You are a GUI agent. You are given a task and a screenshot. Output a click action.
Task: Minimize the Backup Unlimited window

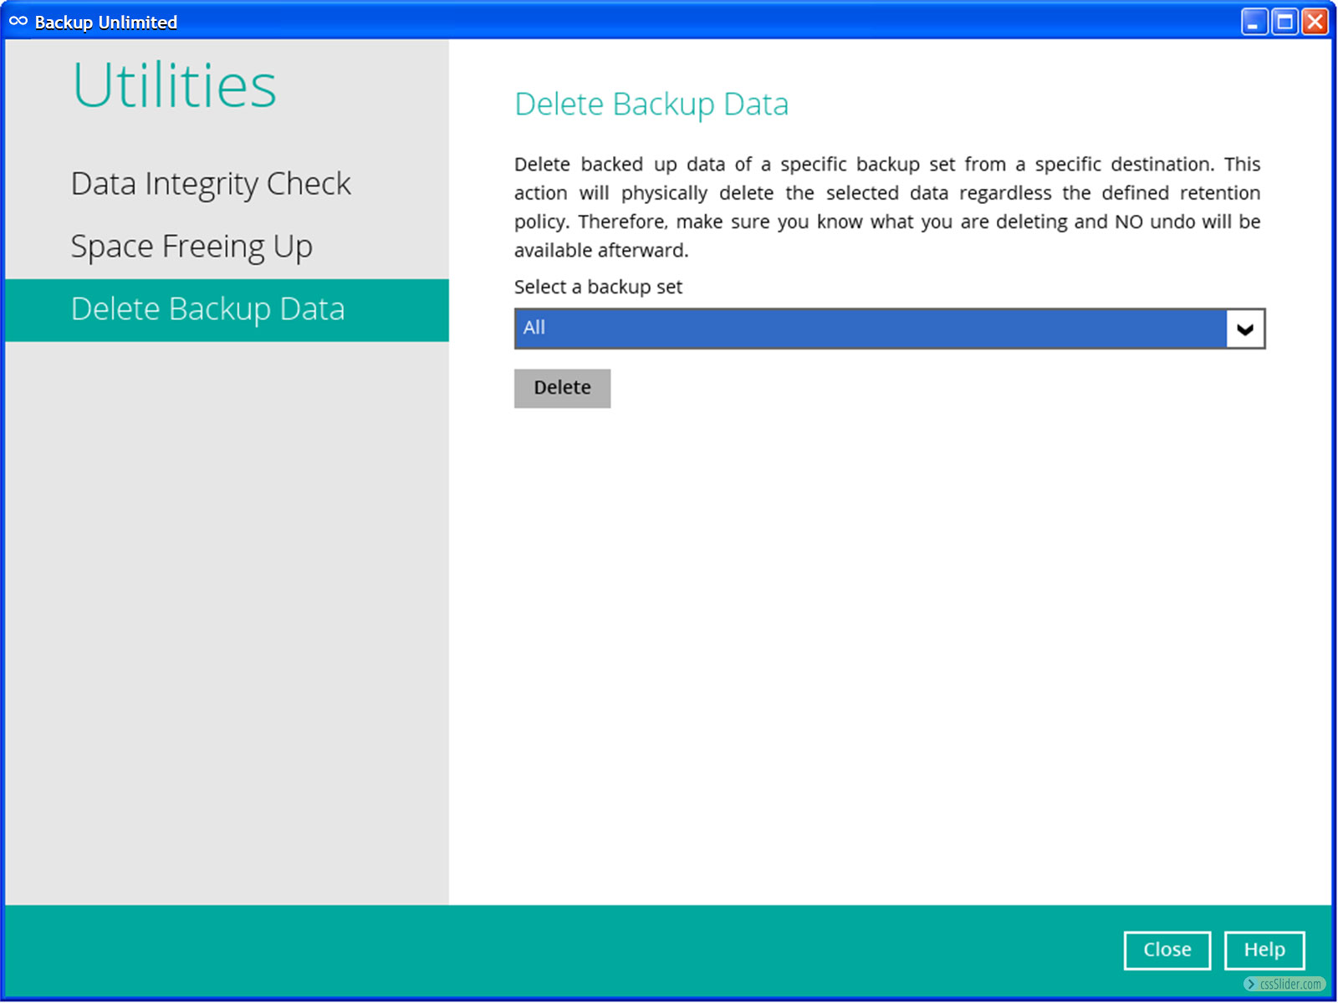pyautogui.click(x=1254, y=22)
